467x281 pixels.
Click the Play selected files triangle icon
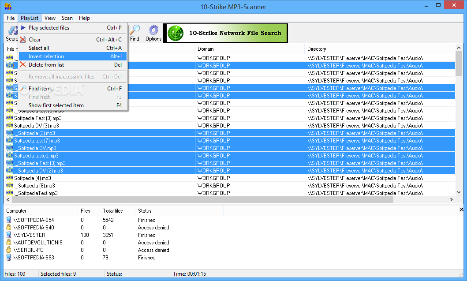point(23,28)
